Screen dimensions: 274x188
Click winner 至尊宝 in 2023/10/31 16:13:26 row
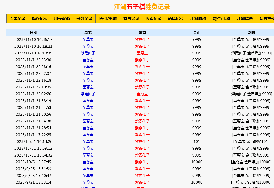[x=88, y=141]
